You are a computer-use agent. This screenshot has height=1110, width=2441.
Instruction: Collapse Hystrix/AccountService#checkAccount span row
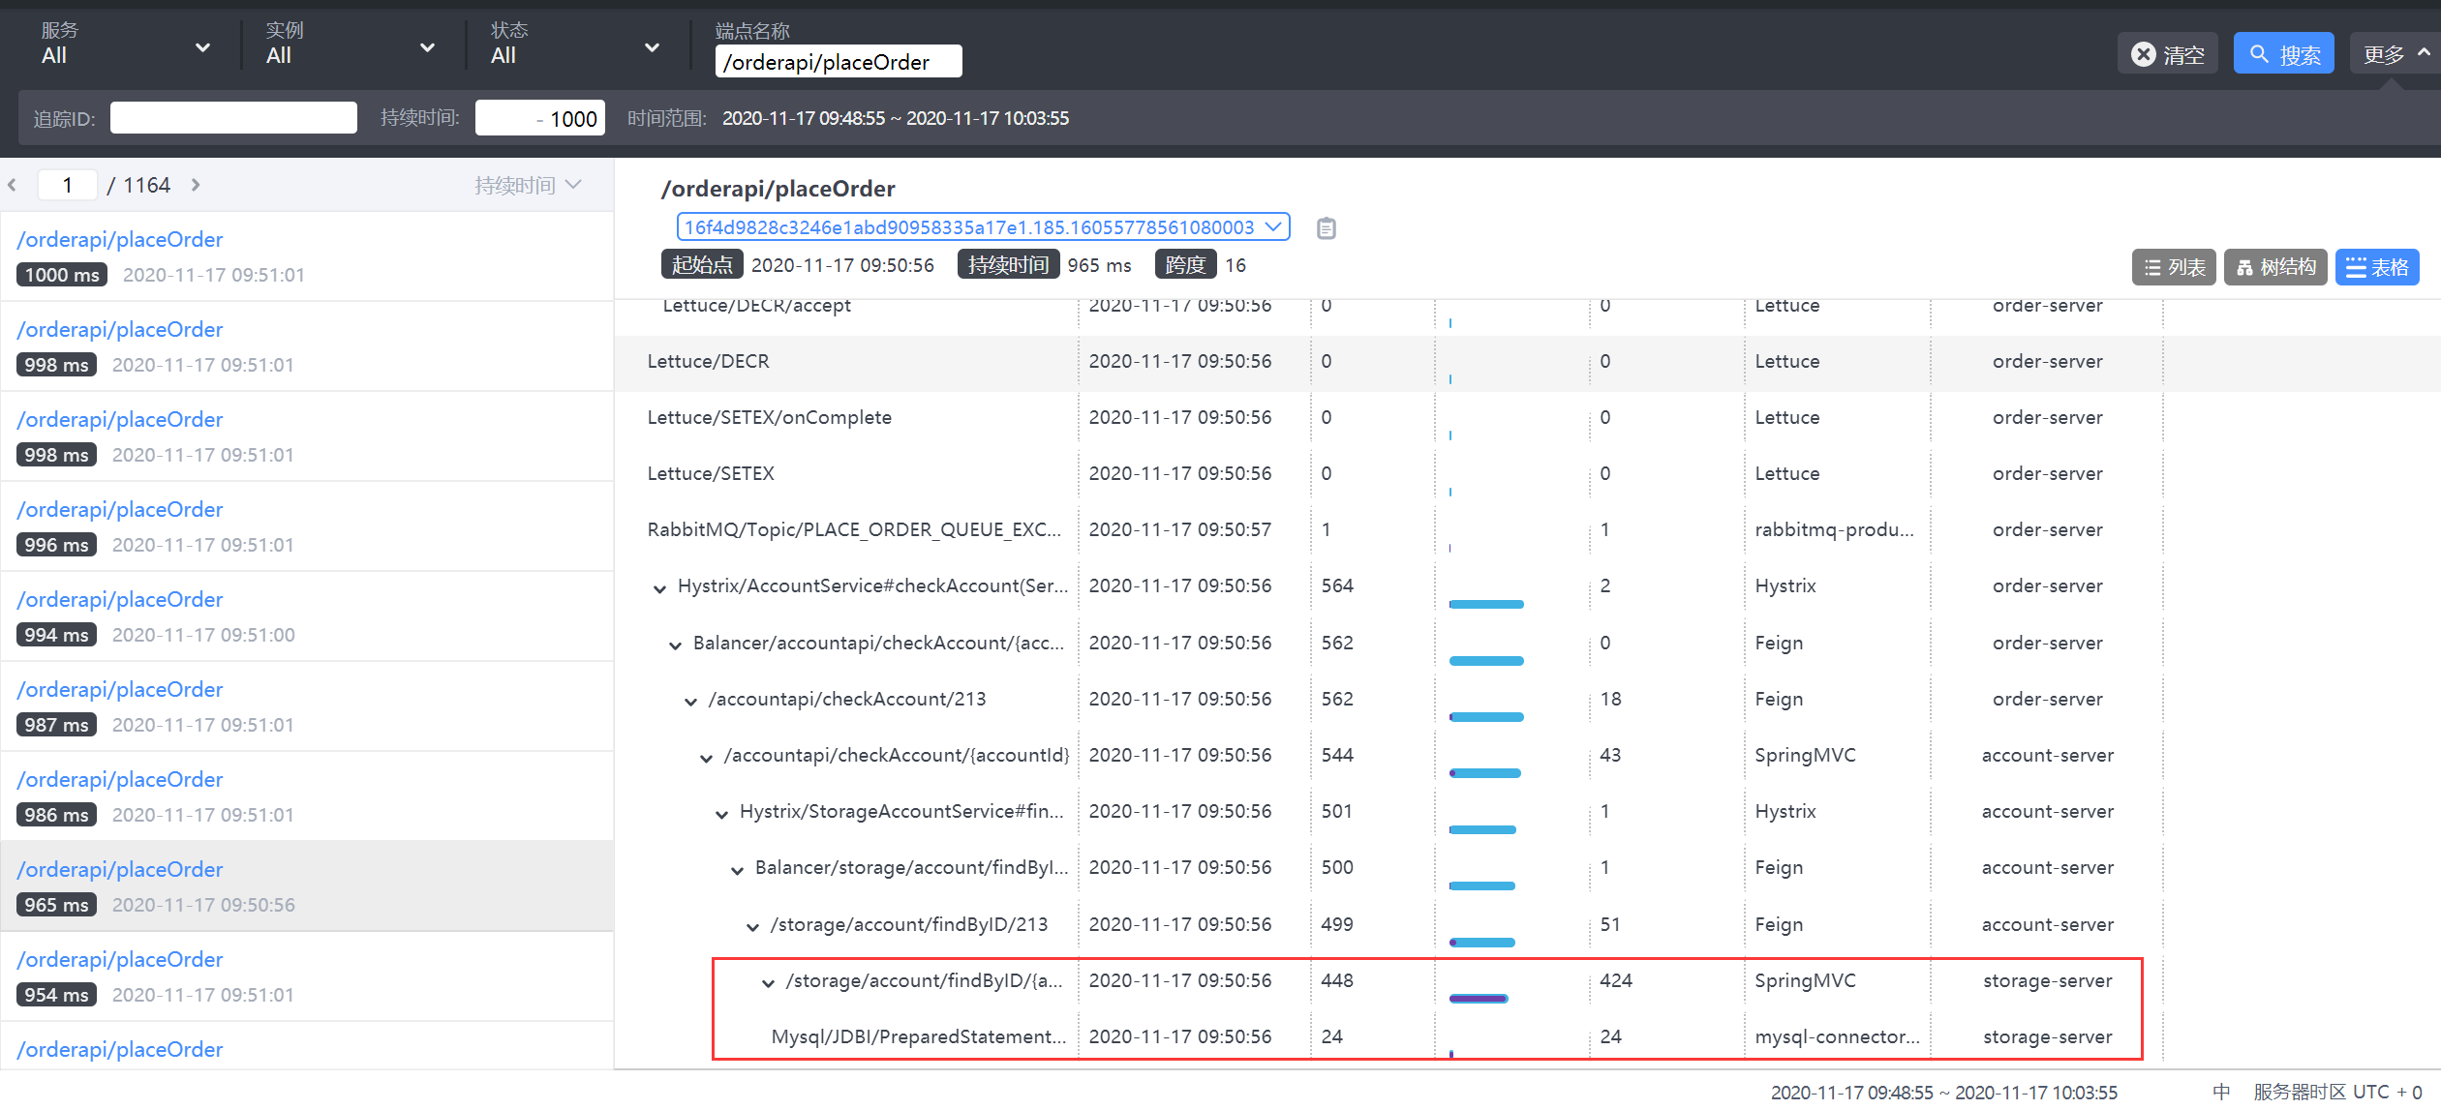coord(659,587)
